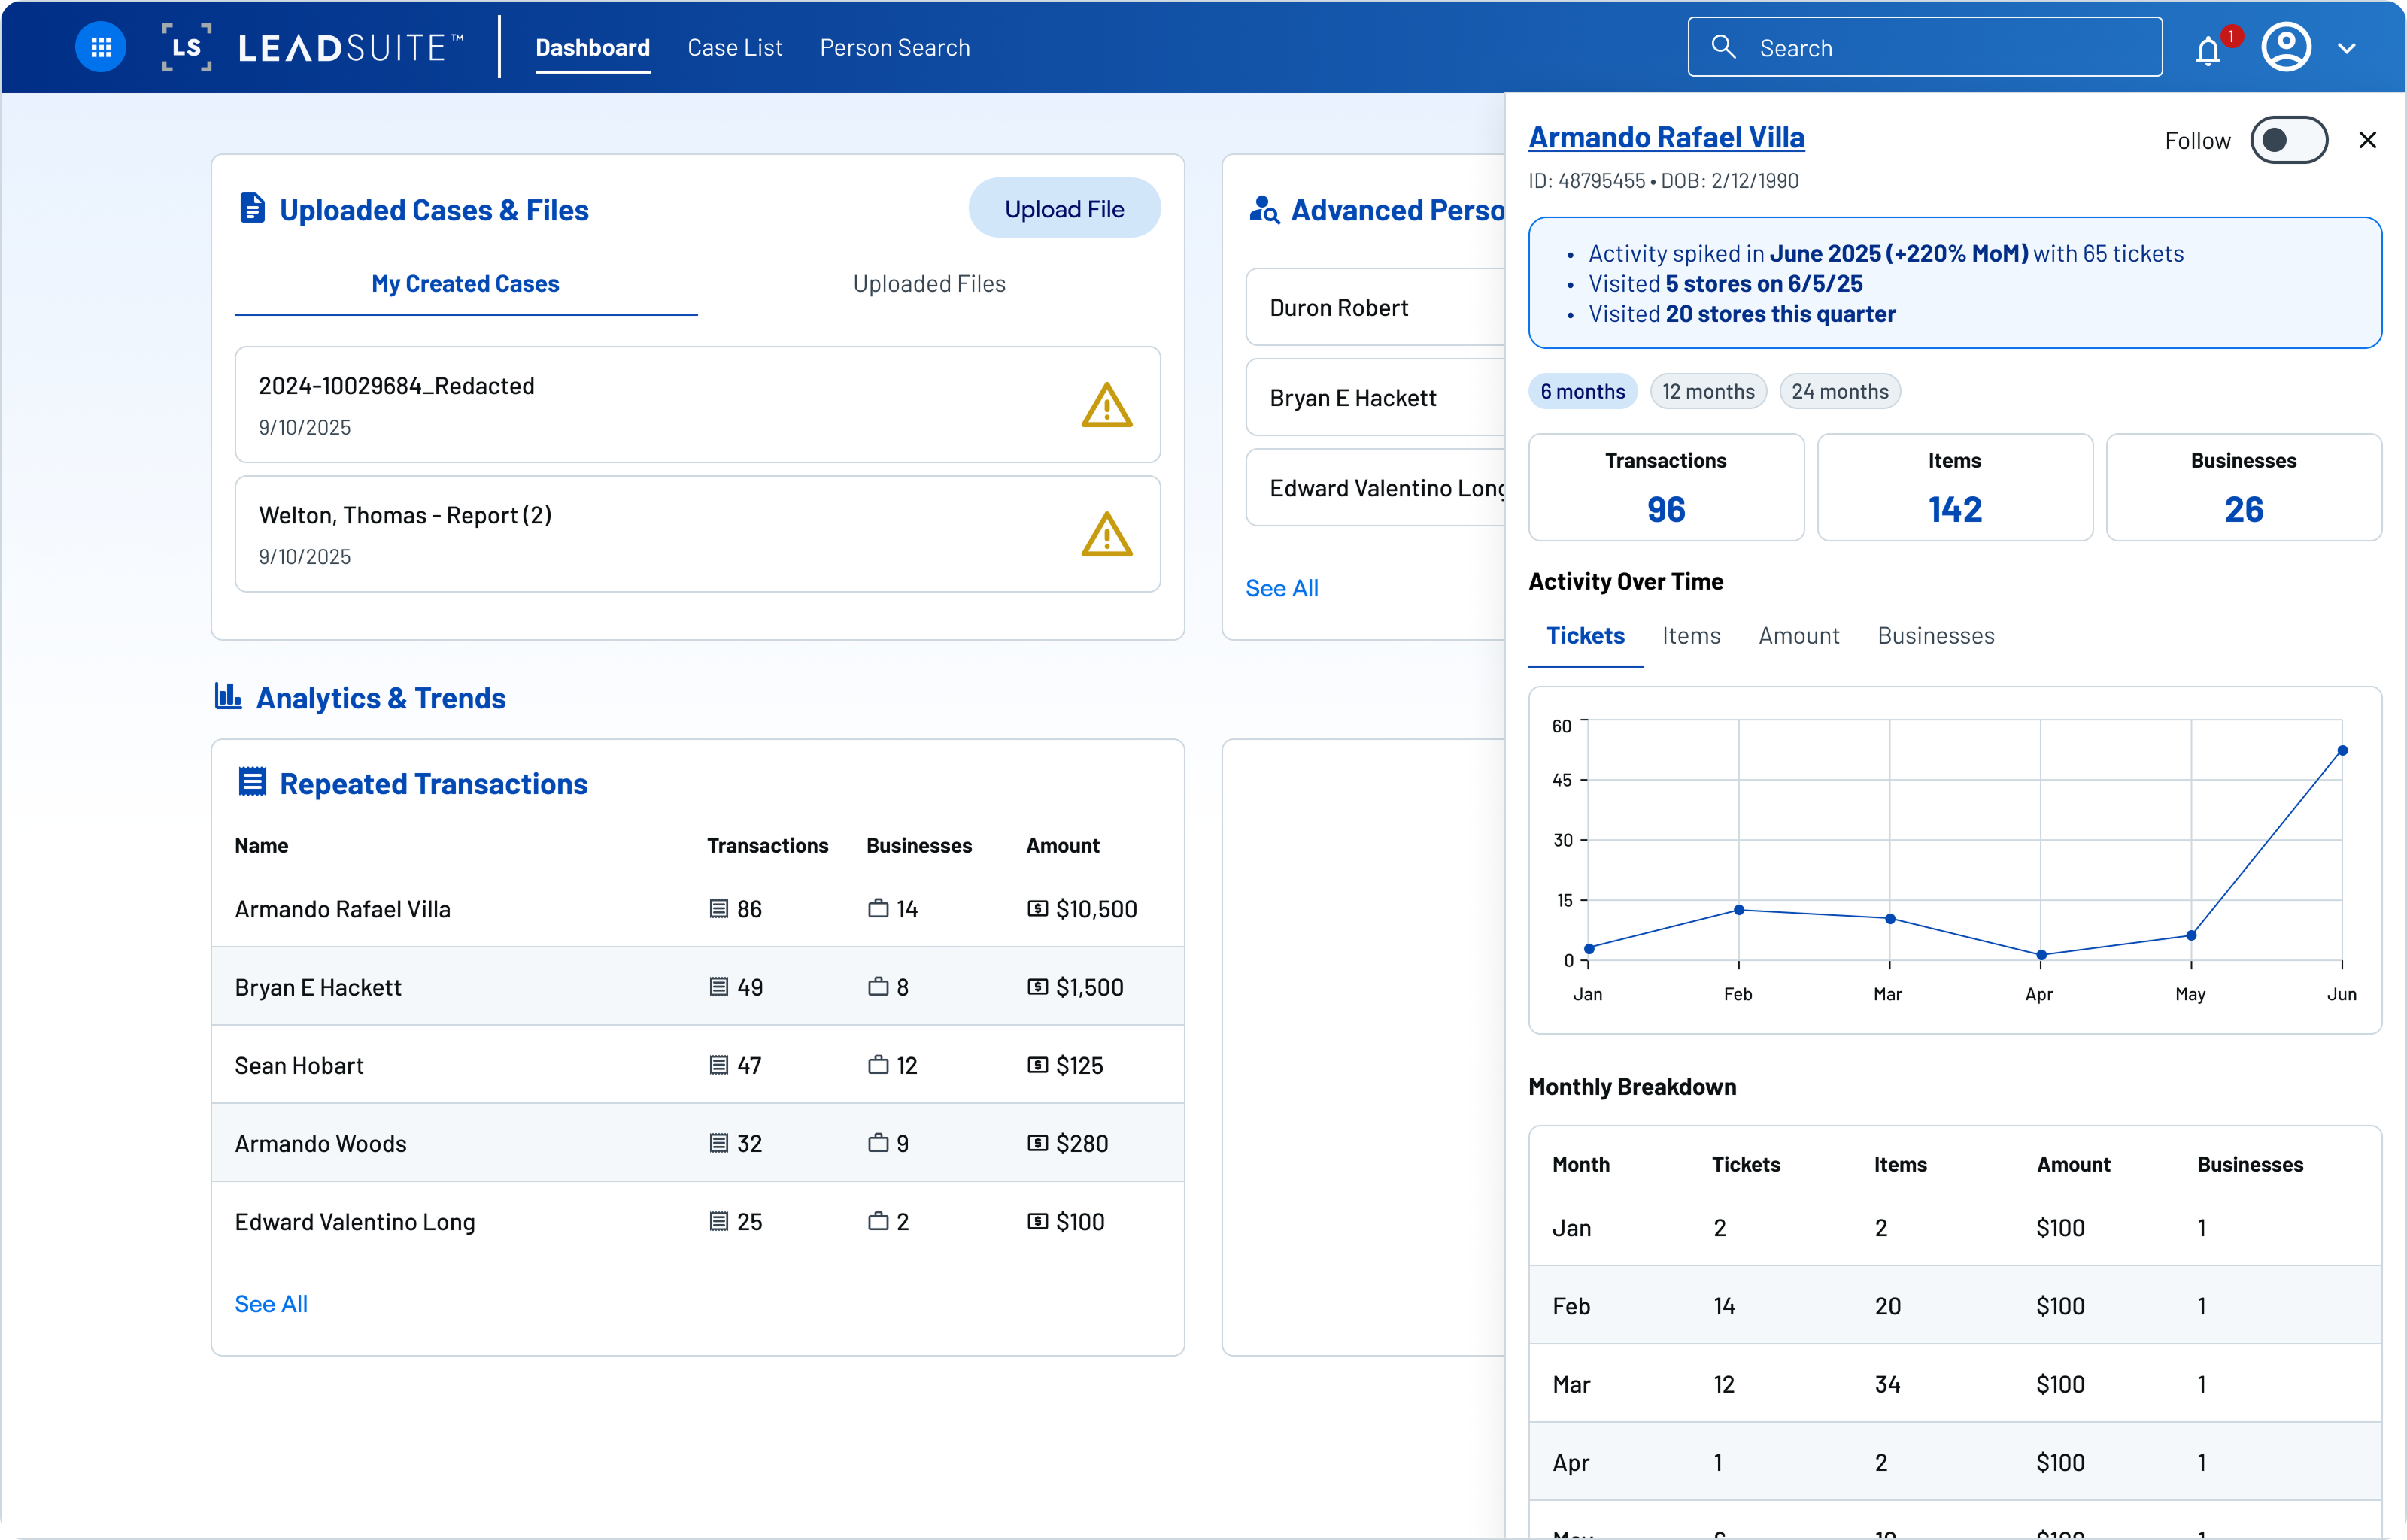Open the user profile avatar icon
Image resolution: width=2407 pixels, height=1540 pixels.
2286,47
